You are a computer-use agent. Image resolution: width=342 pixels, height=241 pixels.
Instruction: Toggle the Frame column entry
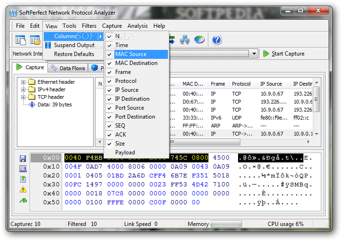(137, 72)
